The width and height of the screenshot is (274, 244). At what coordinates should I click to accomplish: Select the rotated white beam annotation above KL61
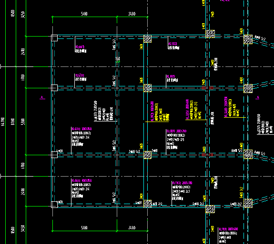click(104, 111)
